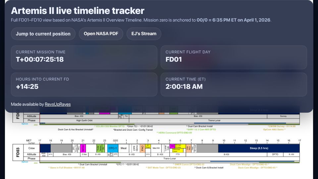
Task: Click the SAT Mode Test DFTO-EM2-23 note
Action: (x=163, y=168)
